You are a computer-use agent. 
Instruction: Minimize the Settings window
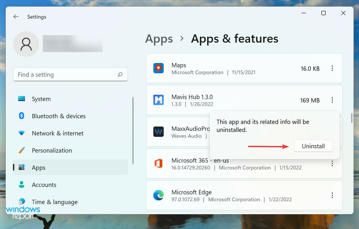pyautogui.click(x=304, y=13)
